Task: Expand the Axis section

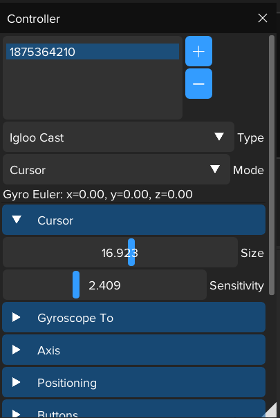Action: 133,350
